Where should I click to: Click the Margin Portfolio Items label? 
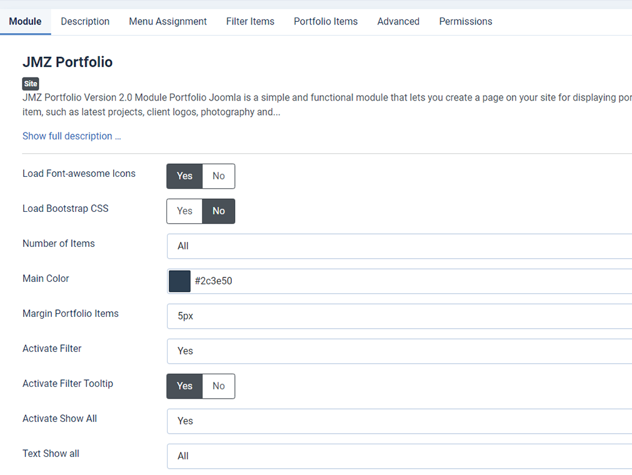(71, 314)
